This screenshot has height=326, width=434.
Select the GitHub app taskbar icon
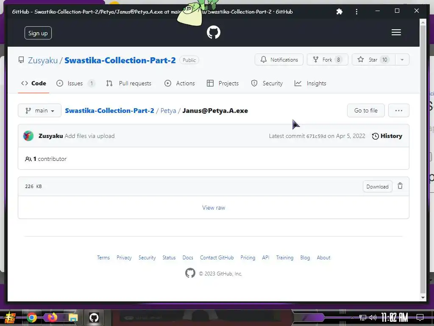[x=94, y=318]
